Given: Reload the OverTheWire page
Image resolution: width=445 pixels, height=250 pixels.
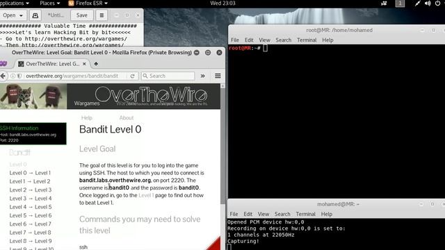Looking at the screenshot, I should pyautogui.click(x=133, y=76).
